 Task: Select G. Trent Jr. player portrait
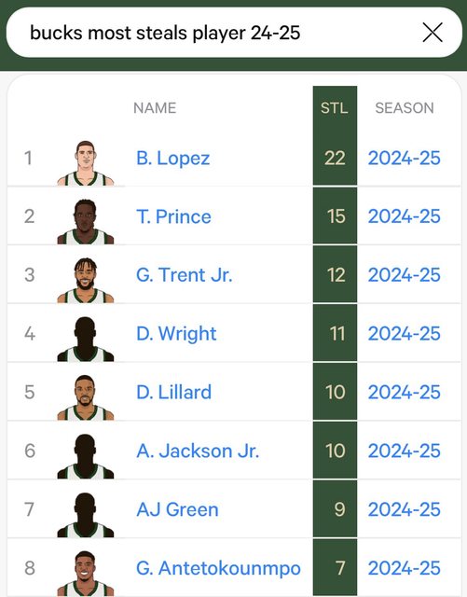click(x=86, y=280)
